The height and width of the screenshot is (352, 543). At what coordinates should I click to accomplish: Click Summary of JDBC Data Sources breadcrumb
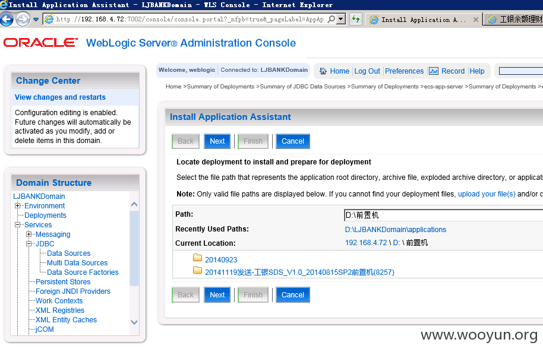coord(302,87)
